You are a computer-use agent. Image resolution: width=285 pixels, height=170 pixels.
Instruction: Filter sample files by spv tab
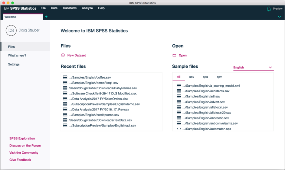(219, 77)
